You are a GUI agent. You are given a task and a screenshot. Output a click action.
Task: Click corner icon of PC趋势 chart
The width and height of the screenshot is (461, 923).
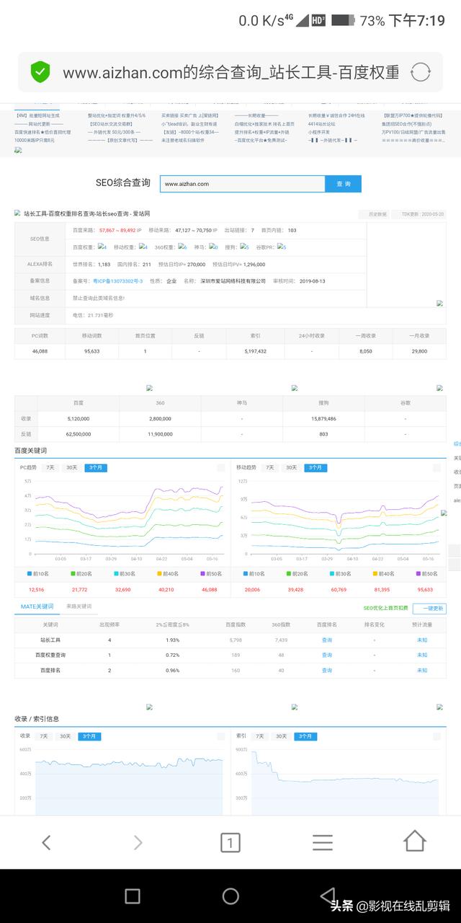[x=220, y=467]
